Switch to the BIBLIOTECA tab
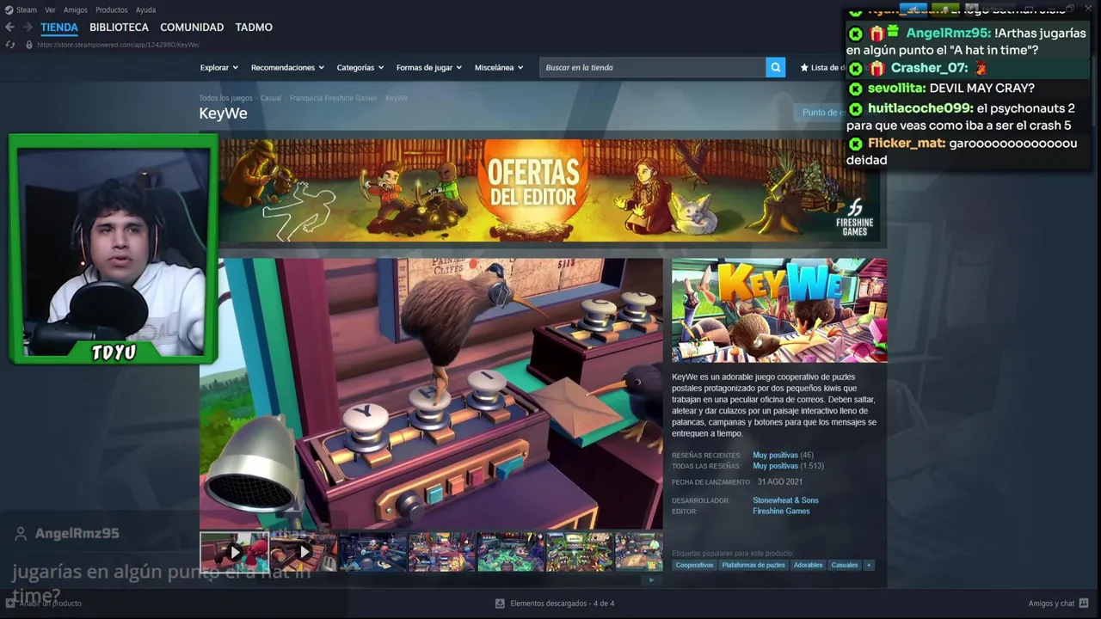1101x619 pixels. pyautogui.click(x=119, y=28)
